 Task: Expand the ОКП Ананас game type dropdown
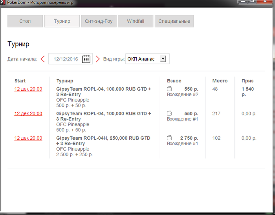[x=163, y=59]
